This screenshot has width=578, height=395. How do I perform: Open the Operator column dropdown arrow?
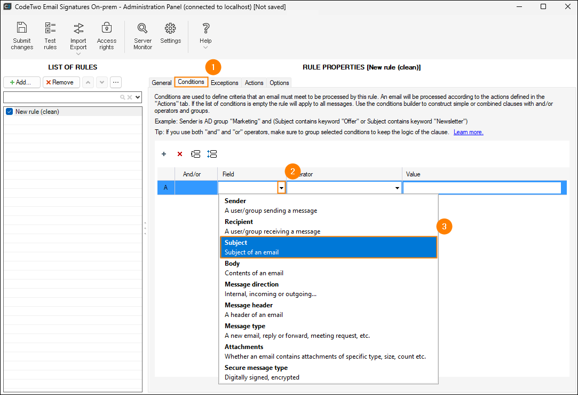coord(397,188)
